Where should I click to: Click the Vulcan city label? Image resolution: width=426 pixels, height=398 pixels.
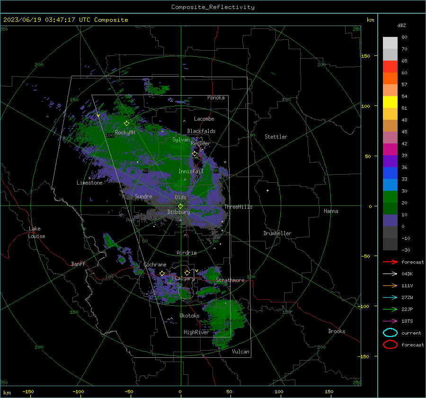[x=240, y=351]
